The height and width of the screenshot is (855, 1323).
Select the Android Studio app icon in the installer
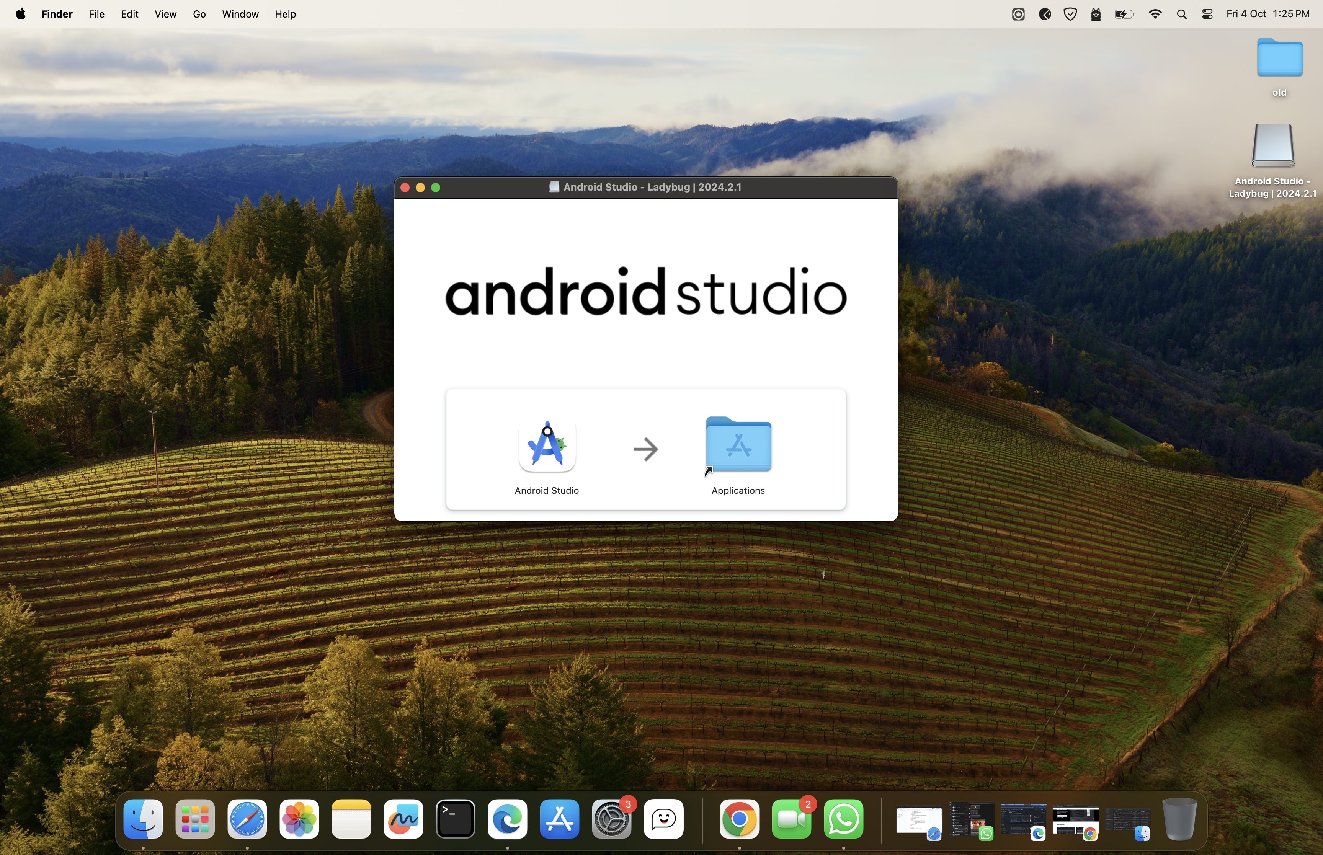pos(547,445)
